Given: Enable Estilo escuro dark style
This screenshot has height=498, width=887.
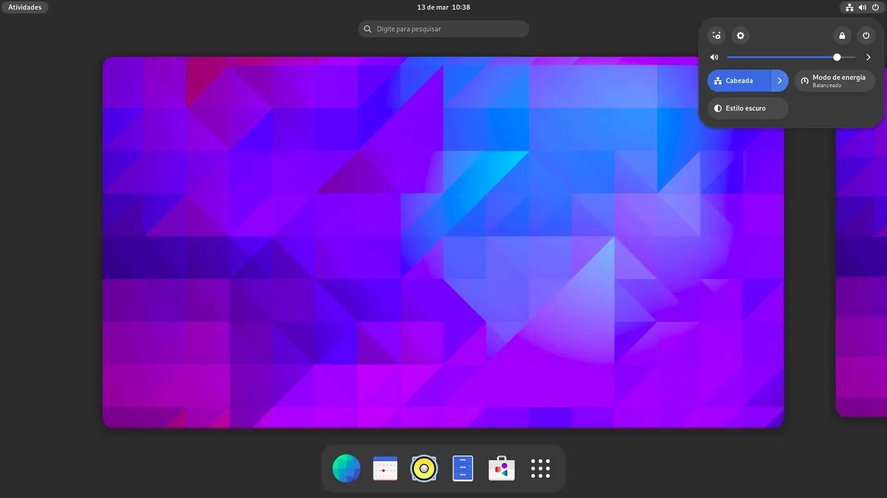Looking at the screenshot, I should pyautogui.click(x=747, y=108).
